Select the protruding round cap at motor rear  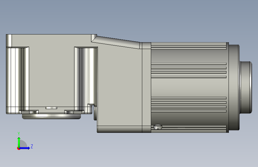[x=246, y=87]
